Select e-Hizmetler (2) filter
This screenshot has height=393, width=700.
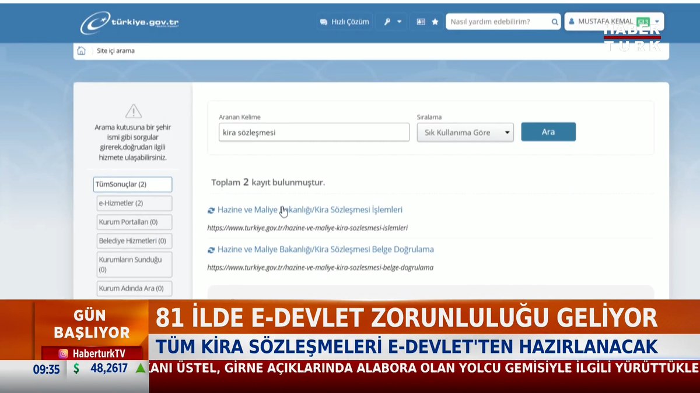134,203
